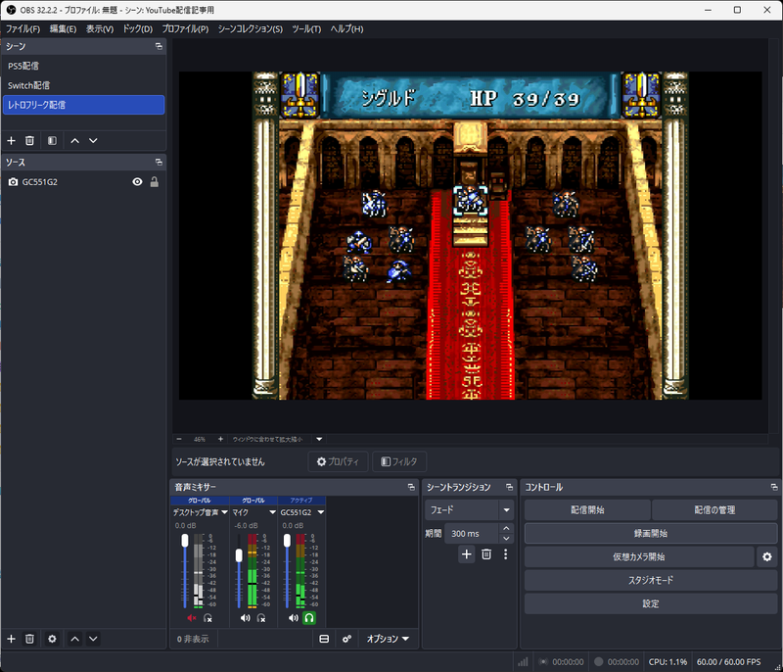Click the camera icon beside GC551G2 source
The image size is (783, 672).
click(13, 182)
